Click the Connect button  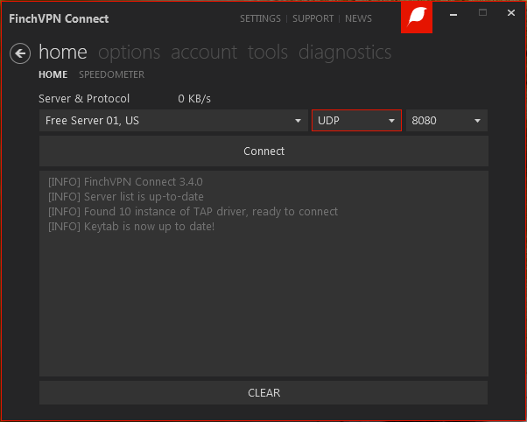tap(263, 151)
